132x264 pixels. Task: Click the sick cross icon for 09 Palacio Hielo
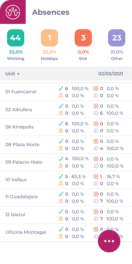click(96, 159)
